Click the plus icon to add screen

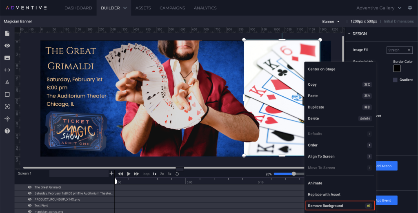click(111, 173)
